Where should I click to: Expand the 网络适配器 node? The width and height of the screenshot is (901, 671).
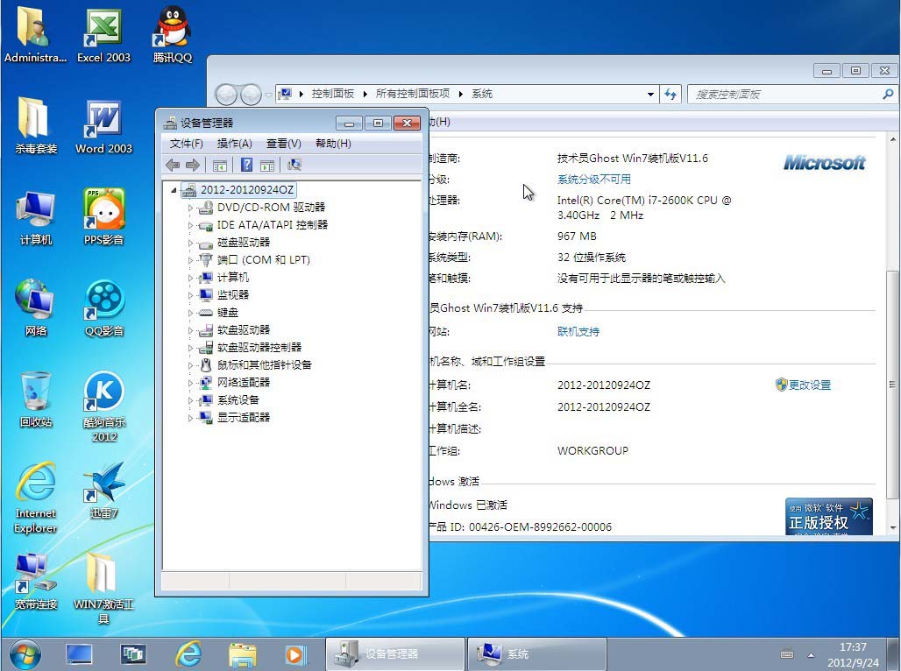pyautogui.click(x=190, y=383)
